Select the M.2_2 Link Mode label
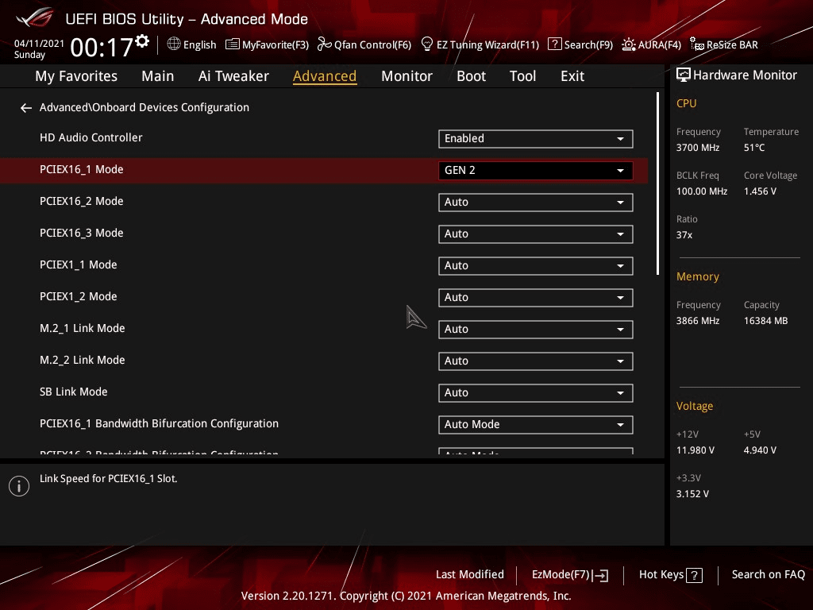The height and width of the screenshot is (610, 813). (x=82, y=360)
